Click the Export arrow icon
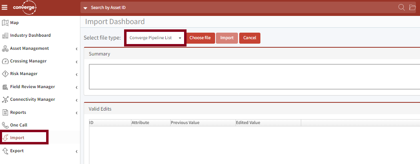The height and width of the screenshot is (164, 420). [x=5, y=151]
